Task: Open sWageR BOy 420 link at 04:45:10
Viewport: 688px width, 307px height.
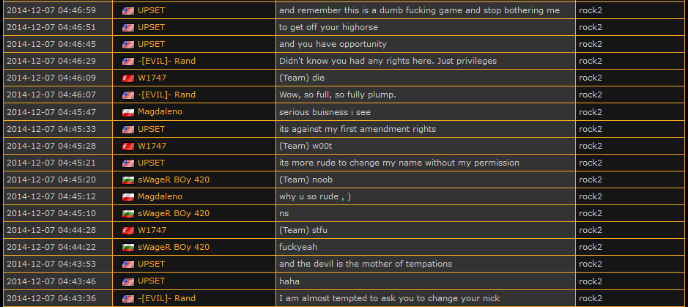Action: 173,213
